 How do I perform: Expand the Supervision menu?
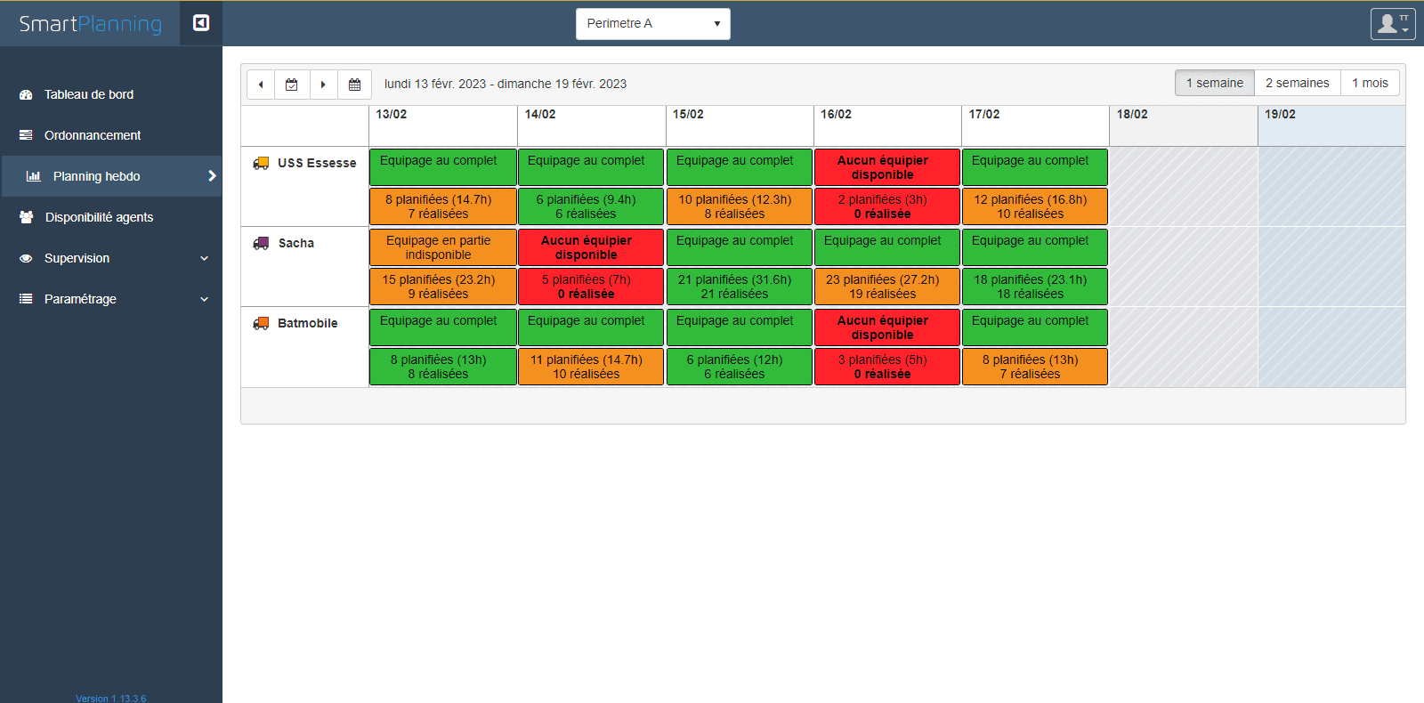[111, 258]
